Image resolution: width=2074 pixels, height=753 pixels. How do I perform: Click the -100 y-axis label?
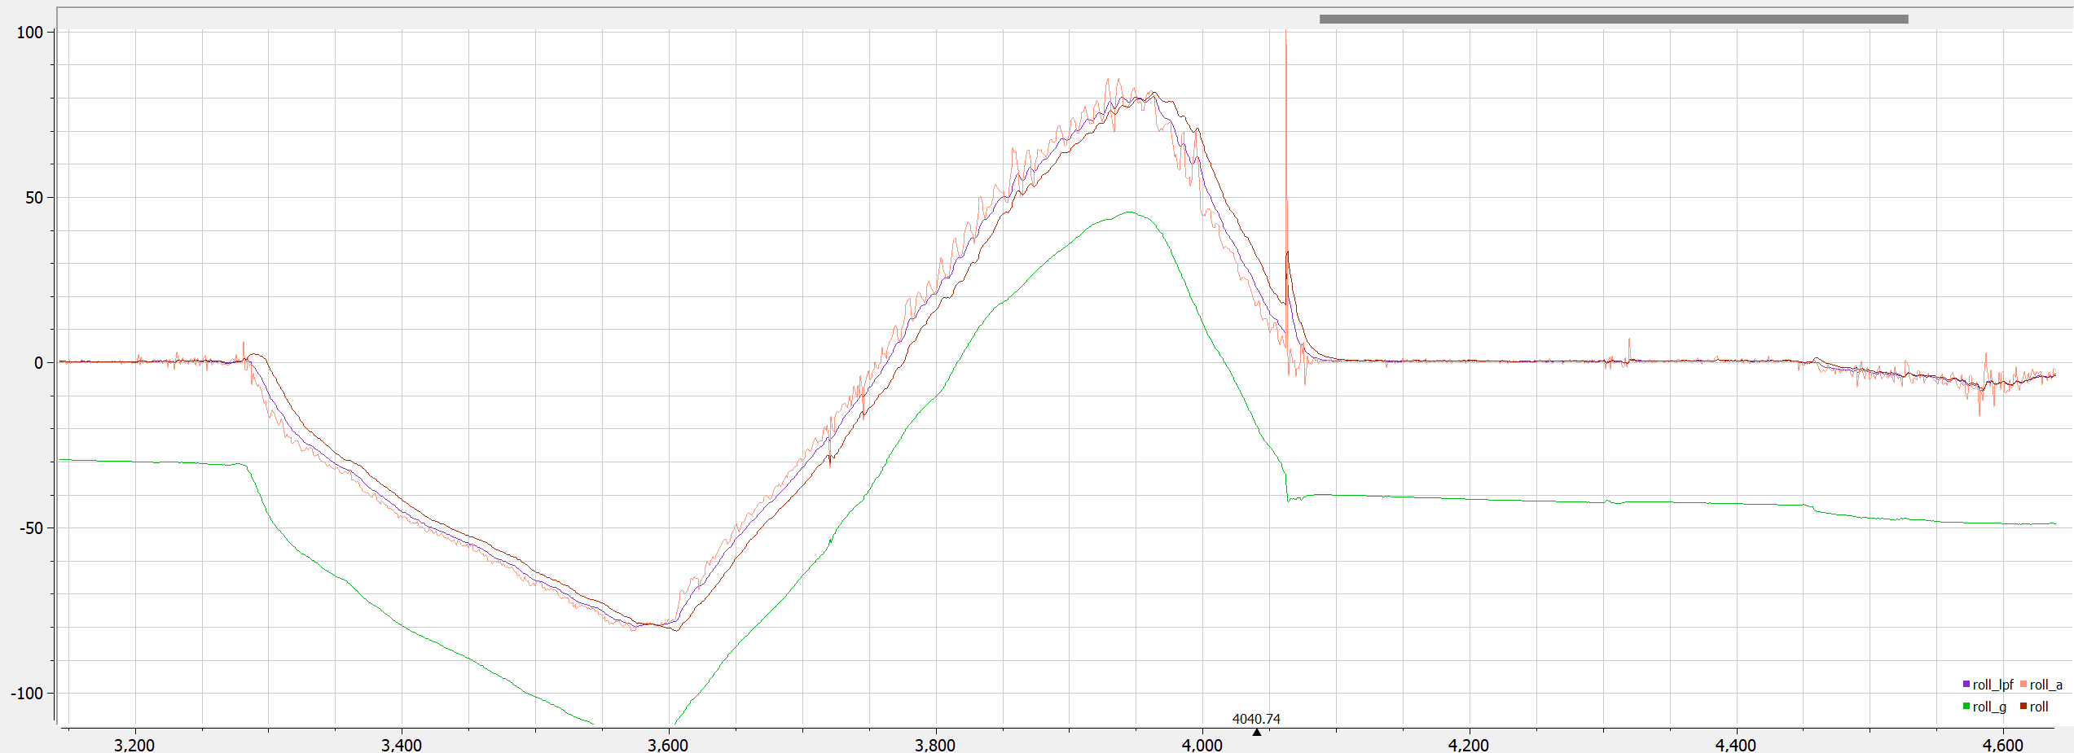[27, 694]
